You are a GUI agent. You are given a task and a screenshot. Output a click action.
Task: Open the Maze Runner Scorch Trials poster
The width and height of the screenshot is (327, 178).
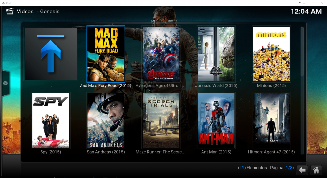[x=161, y=120]
